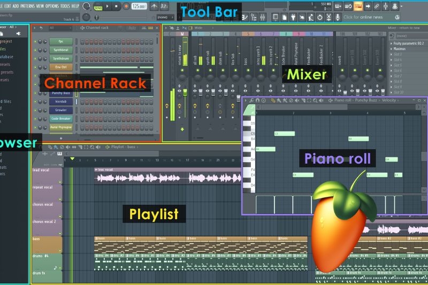Click the stamp/hat toolbar icon
This screenshot has width=428, height=285.
(395, 6)
